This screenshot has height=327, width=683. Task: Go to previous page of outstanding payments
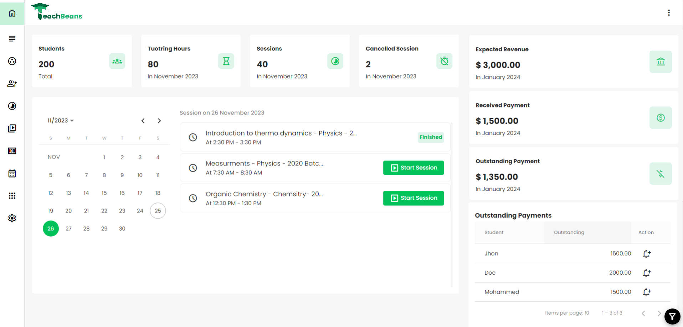643,313
